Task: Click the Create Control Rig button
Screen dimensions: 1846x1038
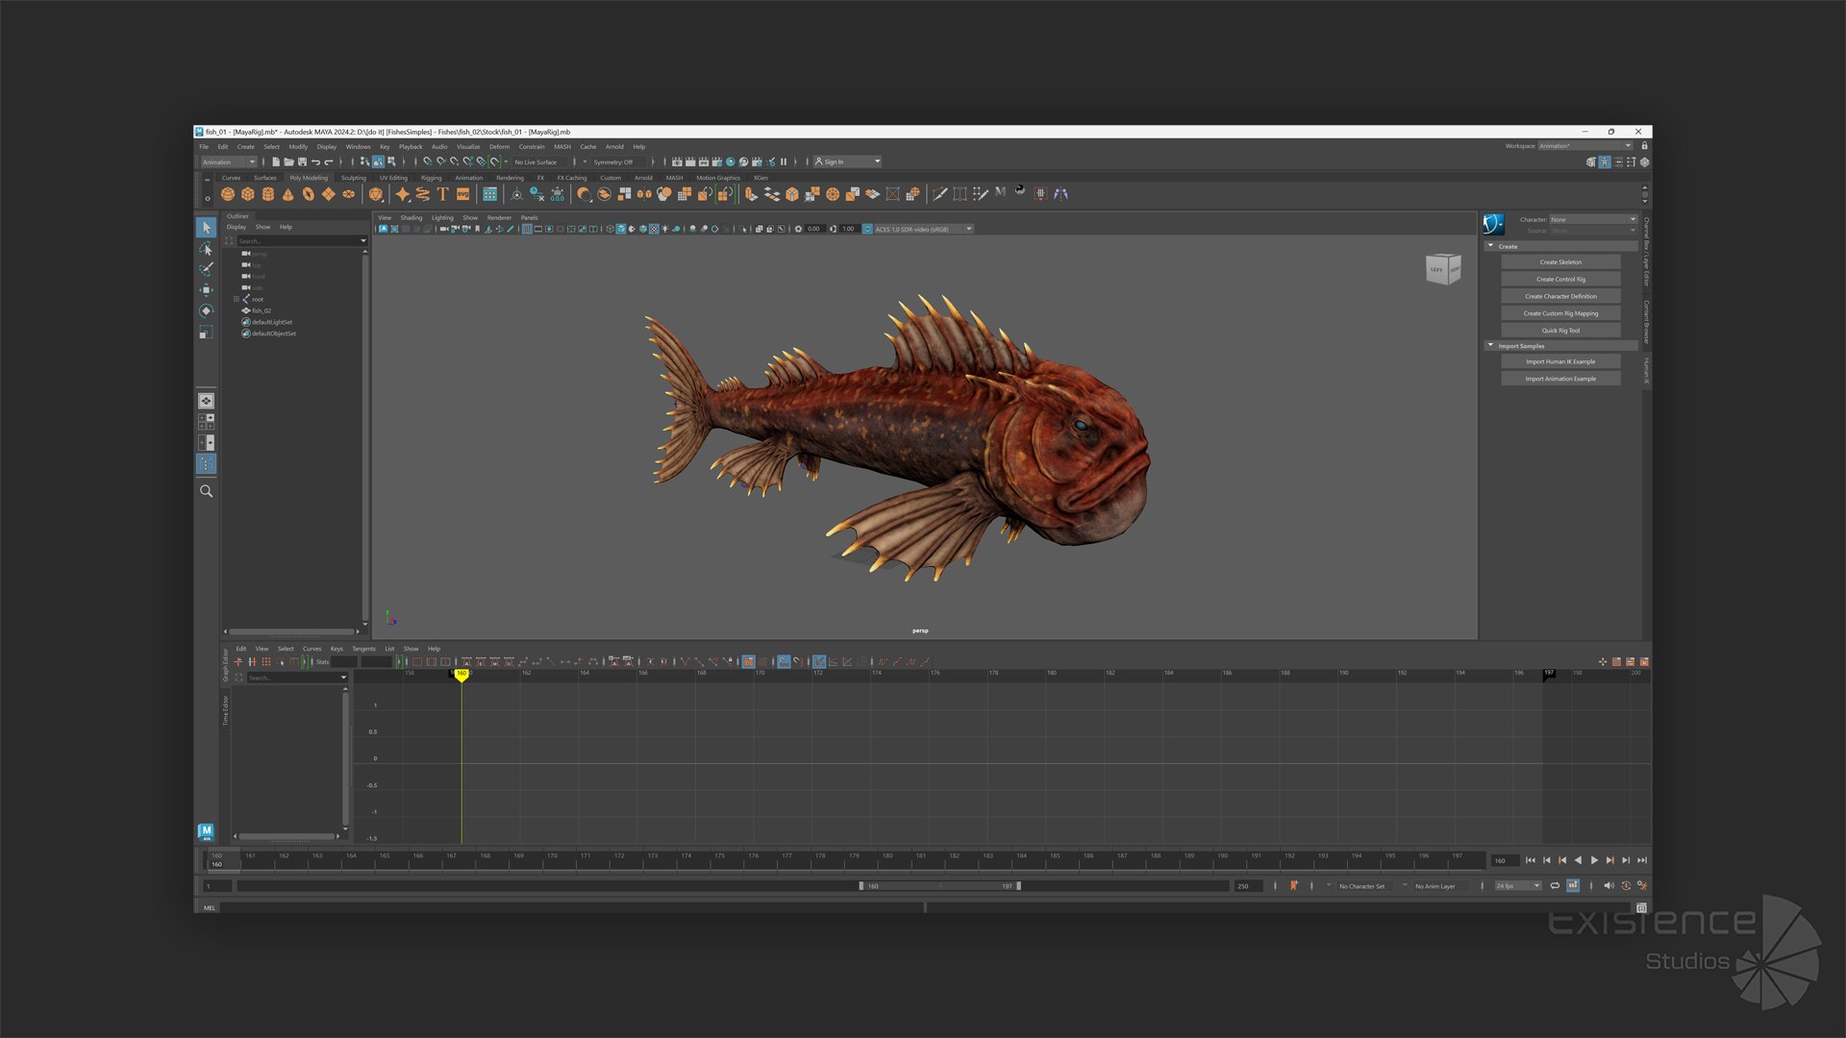Action: coord(1560,280)
